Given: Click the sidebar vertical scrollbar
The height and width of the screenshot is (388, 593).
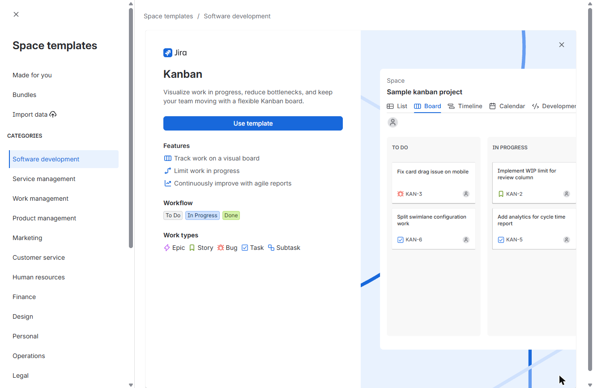Looking at the screenshot, I should click(x=131, y=128).
